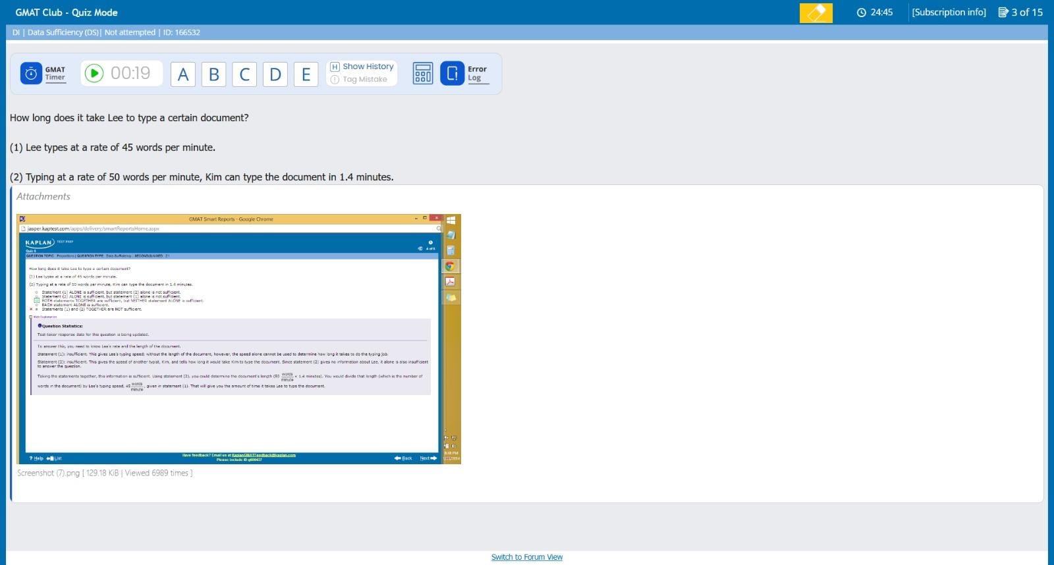Open the Error Log icon
Viewport: 1054px width, 565px height.
453,74
